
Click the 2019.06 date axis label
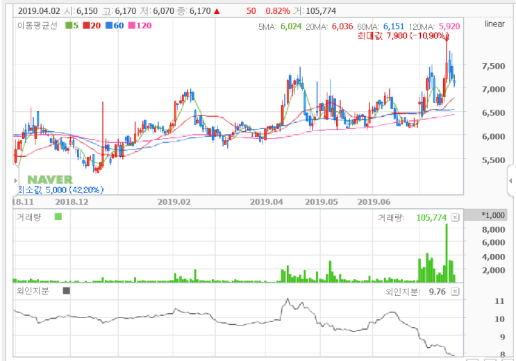pyautogui.click(x=374, y=202)
